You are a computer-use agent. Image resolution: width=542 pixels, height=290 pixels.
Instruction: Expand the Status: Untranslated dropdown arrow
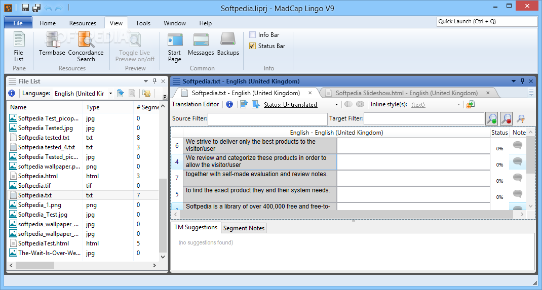[336, 104]
